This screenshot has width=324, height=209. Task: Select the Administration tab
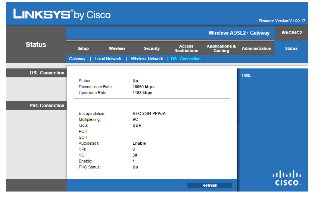pos(256,48)
